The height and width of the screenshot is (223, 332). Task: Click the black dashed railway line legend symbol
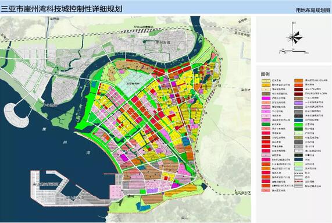pos(298,173)
